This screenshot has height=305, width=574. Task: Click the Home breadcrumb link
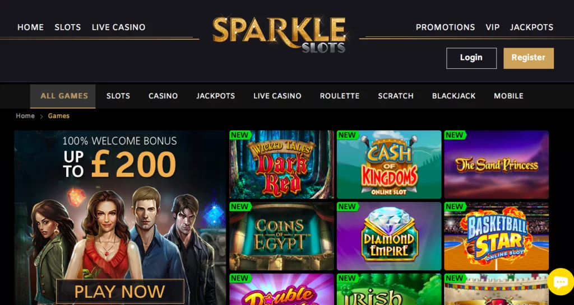pyautogui.click(x=25, y=116)
